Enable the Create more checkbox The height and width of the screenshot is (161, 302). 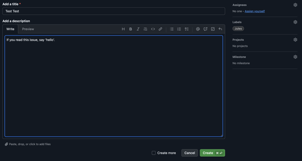click(x=153, y=153)
